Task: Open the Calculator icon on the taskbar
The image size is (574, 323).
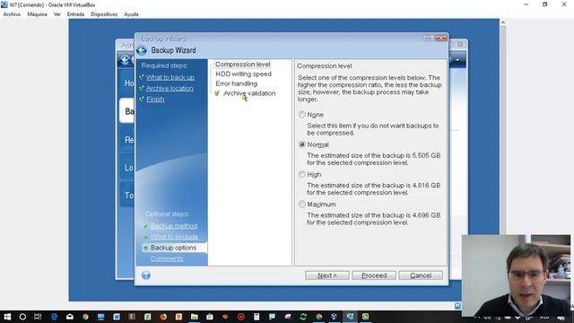Action: [257, 317]
